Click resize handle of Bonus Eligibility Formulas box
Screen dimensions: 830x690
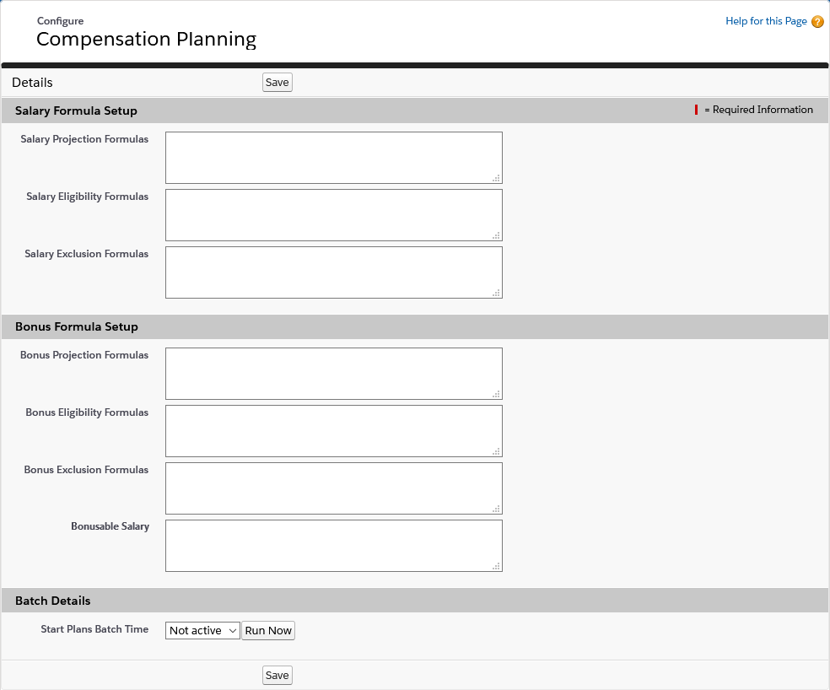[x=497, y=451]
